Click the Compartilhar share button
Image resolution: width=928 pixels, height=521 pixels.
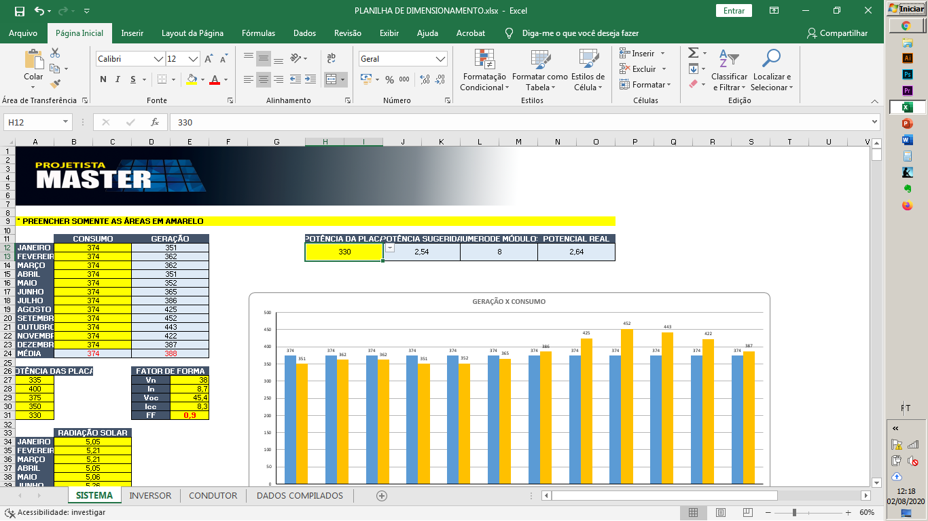point(837,33)
